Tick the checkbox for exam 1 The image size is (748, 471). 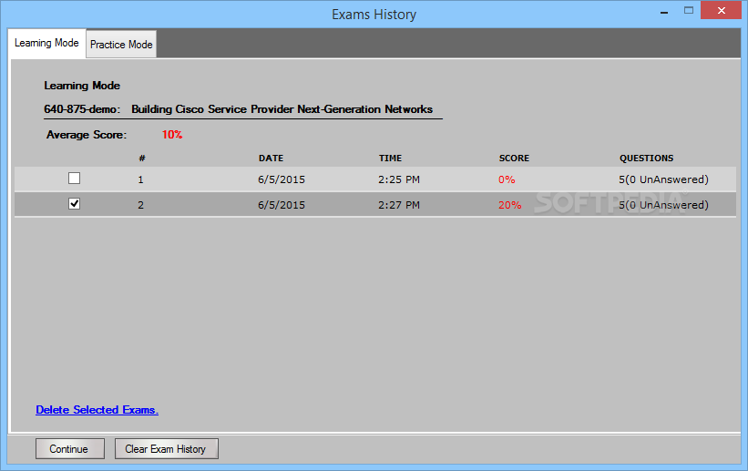[74, 179]
